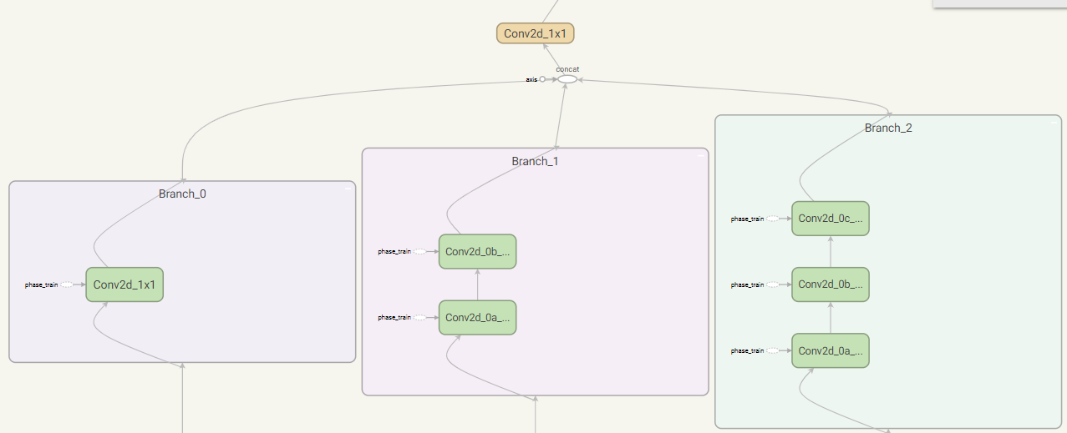1067x433 pixels.
Task: Click the concat ellipse node
Action: (567, 79)
